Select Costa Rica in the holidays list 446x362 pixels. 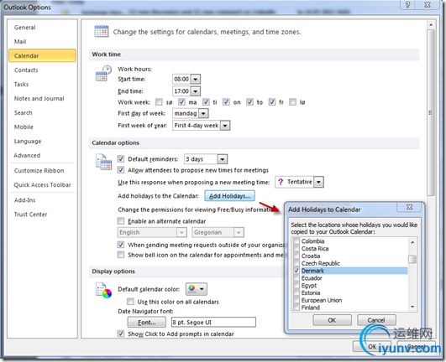coord(315,249)
